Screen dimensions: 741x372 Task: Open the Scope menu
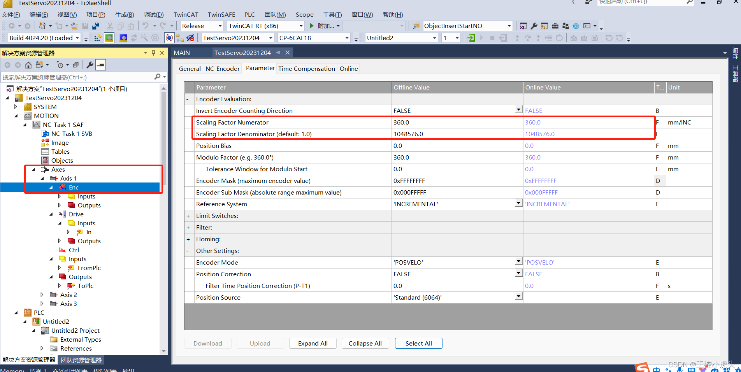pyautogui.click(x=304, y=15)
